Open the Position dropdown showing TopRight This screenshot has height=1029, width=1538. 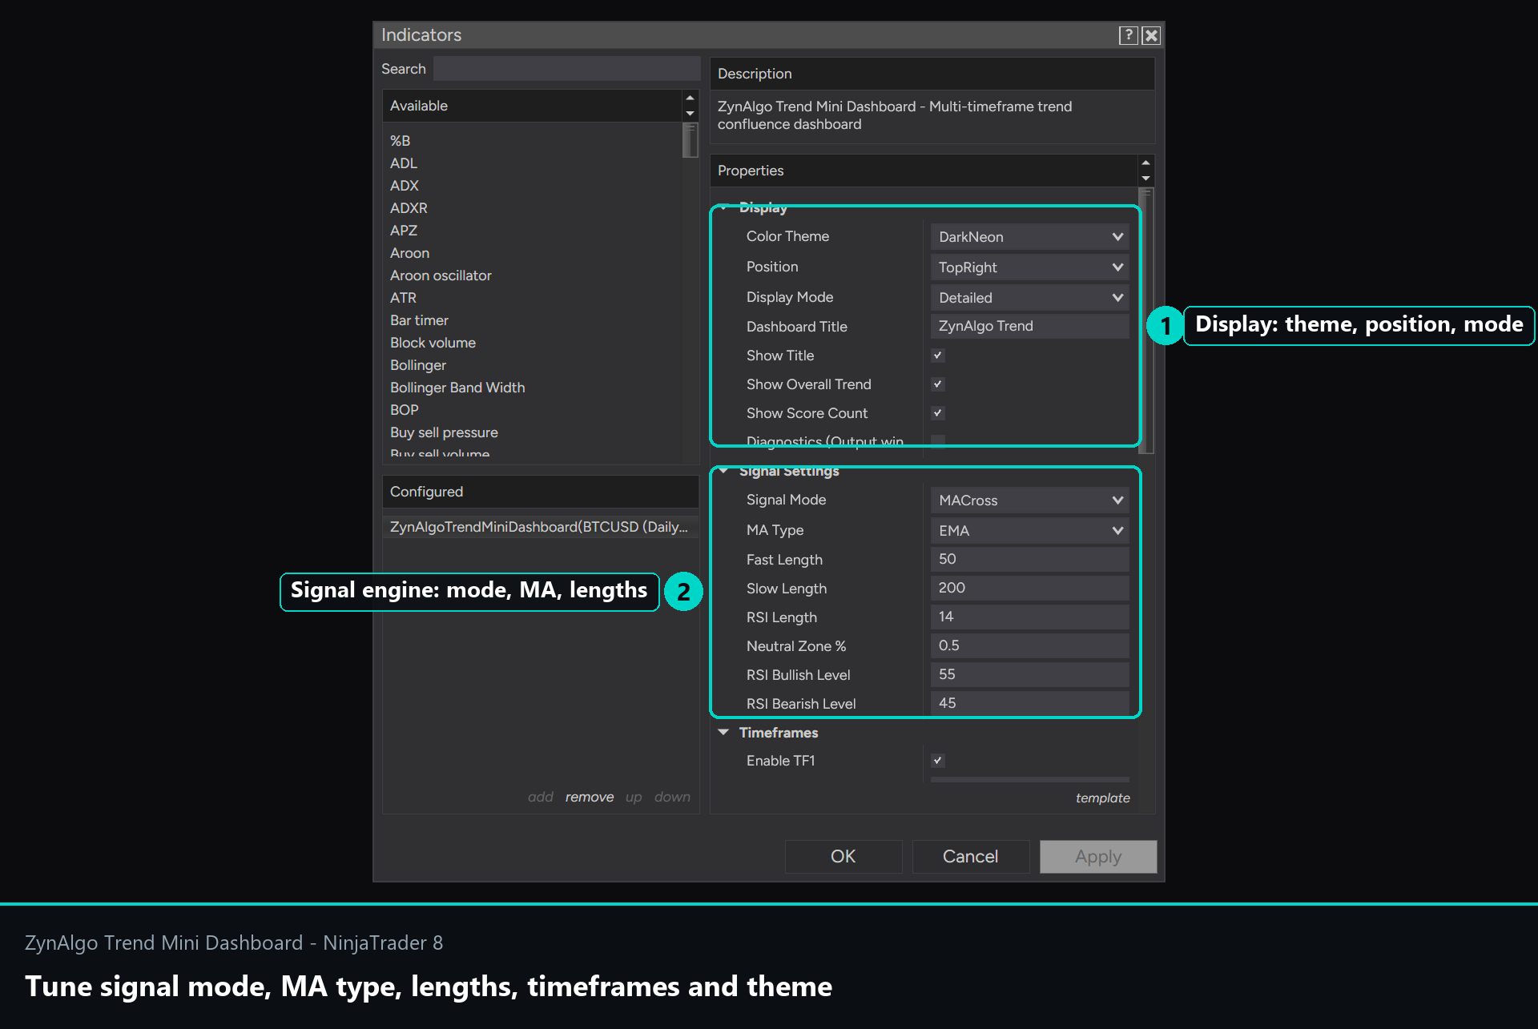click(x=1029, y=267)
